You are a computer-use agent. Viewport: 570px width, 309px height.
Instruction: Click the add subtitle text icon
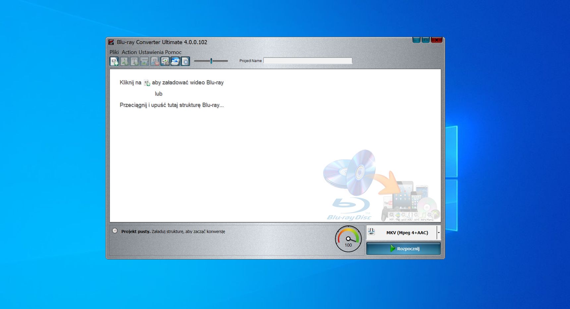click(134, 61)
